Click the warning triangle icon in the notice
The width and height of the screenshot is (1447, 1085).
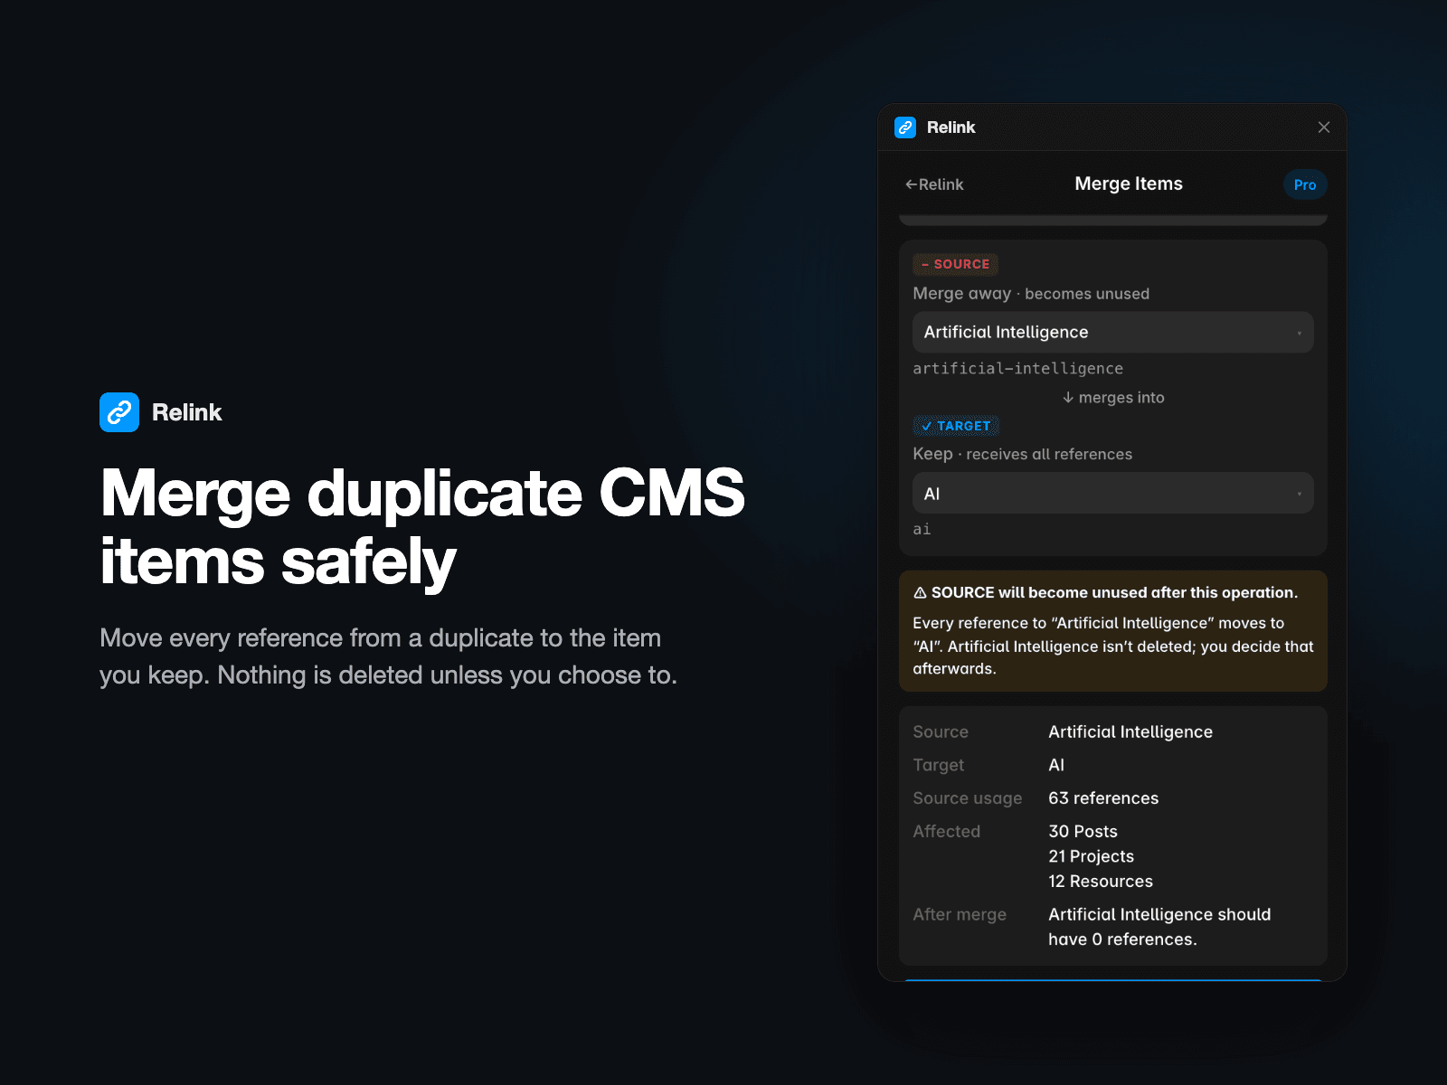(x=920, y=593)
